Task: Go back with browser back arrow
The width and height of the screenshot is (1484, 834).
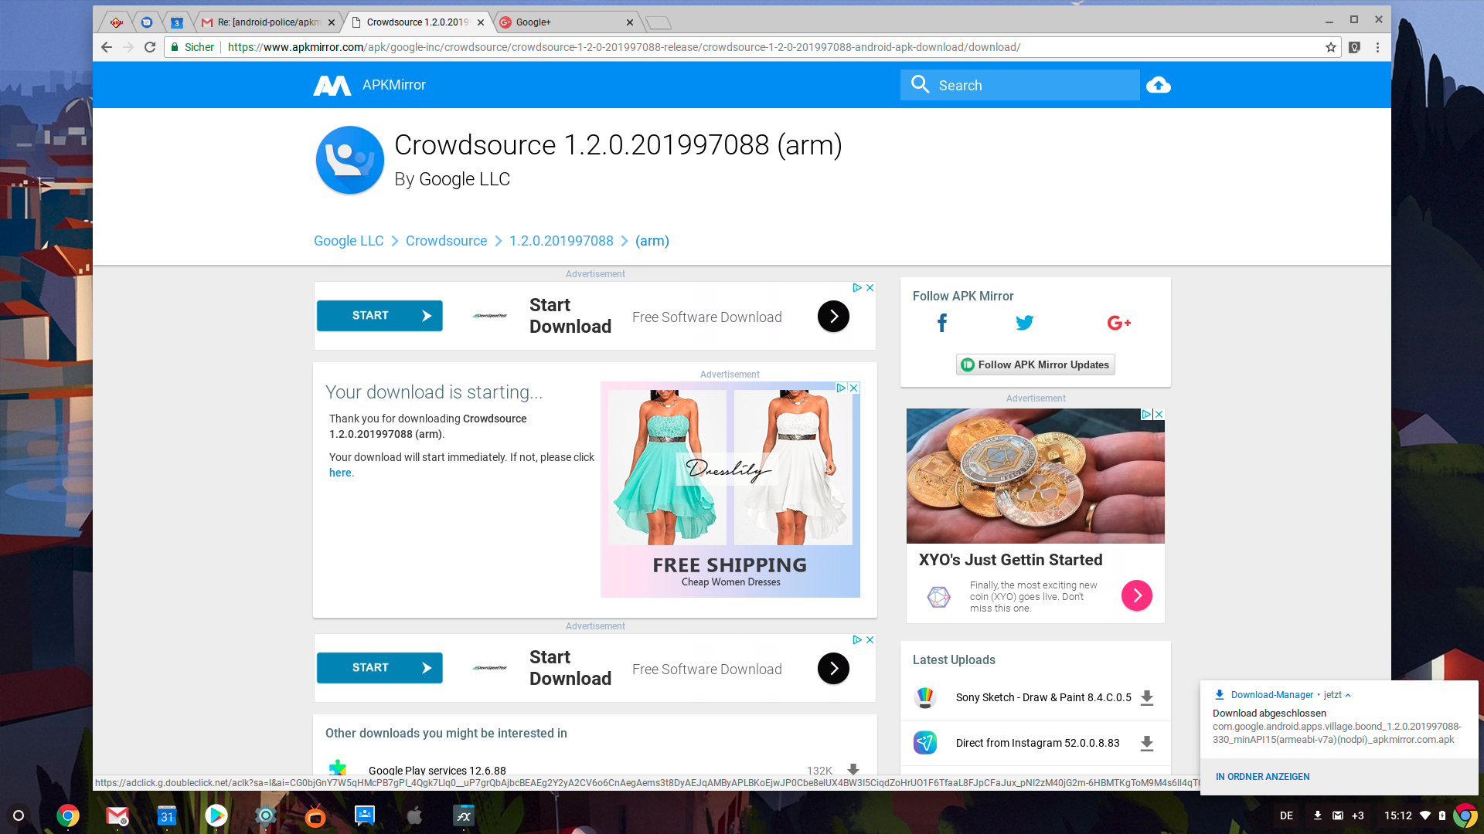Action: [x=107, y=47]
